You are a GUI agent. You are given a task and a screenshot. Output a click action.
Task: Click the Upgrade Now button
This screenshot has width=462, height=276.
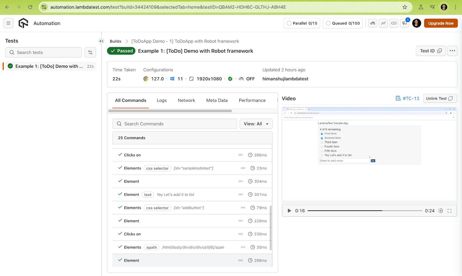coord(441,23)
